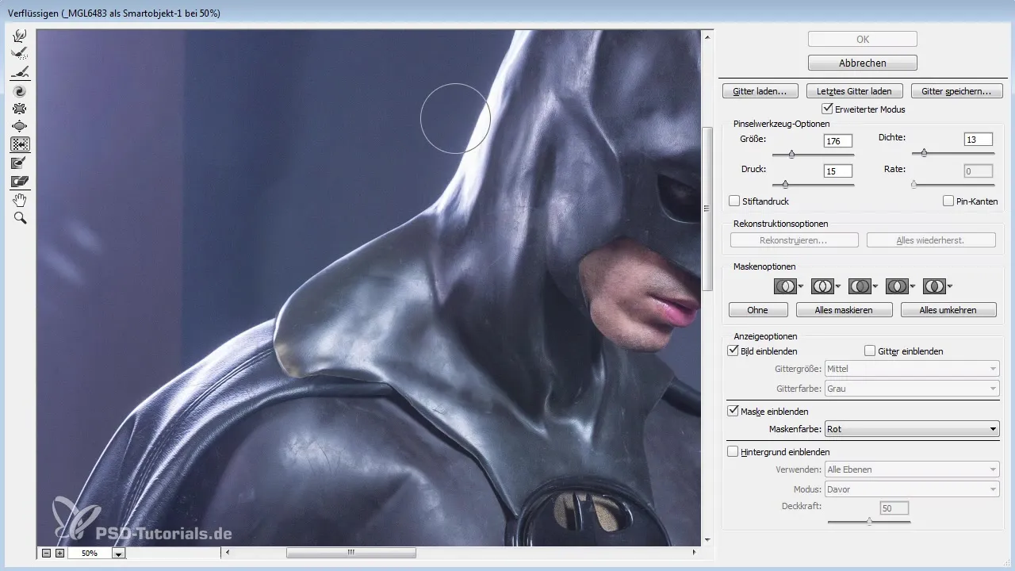Click the zoom out minus button
Viewport: 1015px width, 571px height.
[x=46, y=553]
